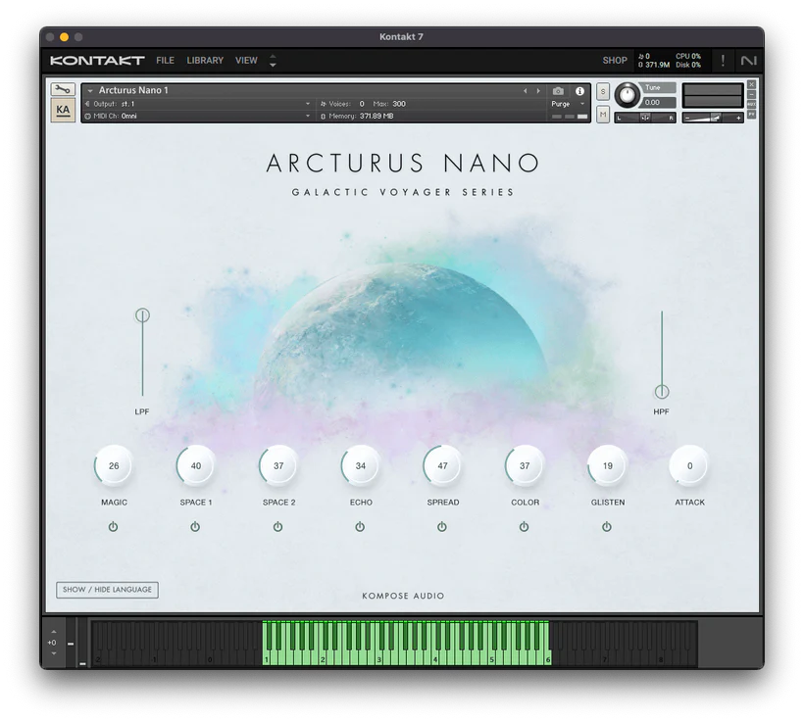The height and width of the screenshot is (722, 804).
Task: Click the KOMPOSE AUDIO label
Action: point(402,596)
